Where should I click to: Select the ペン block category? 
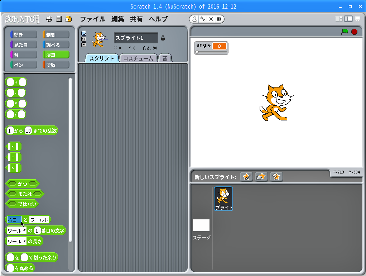tap(24, 65)
